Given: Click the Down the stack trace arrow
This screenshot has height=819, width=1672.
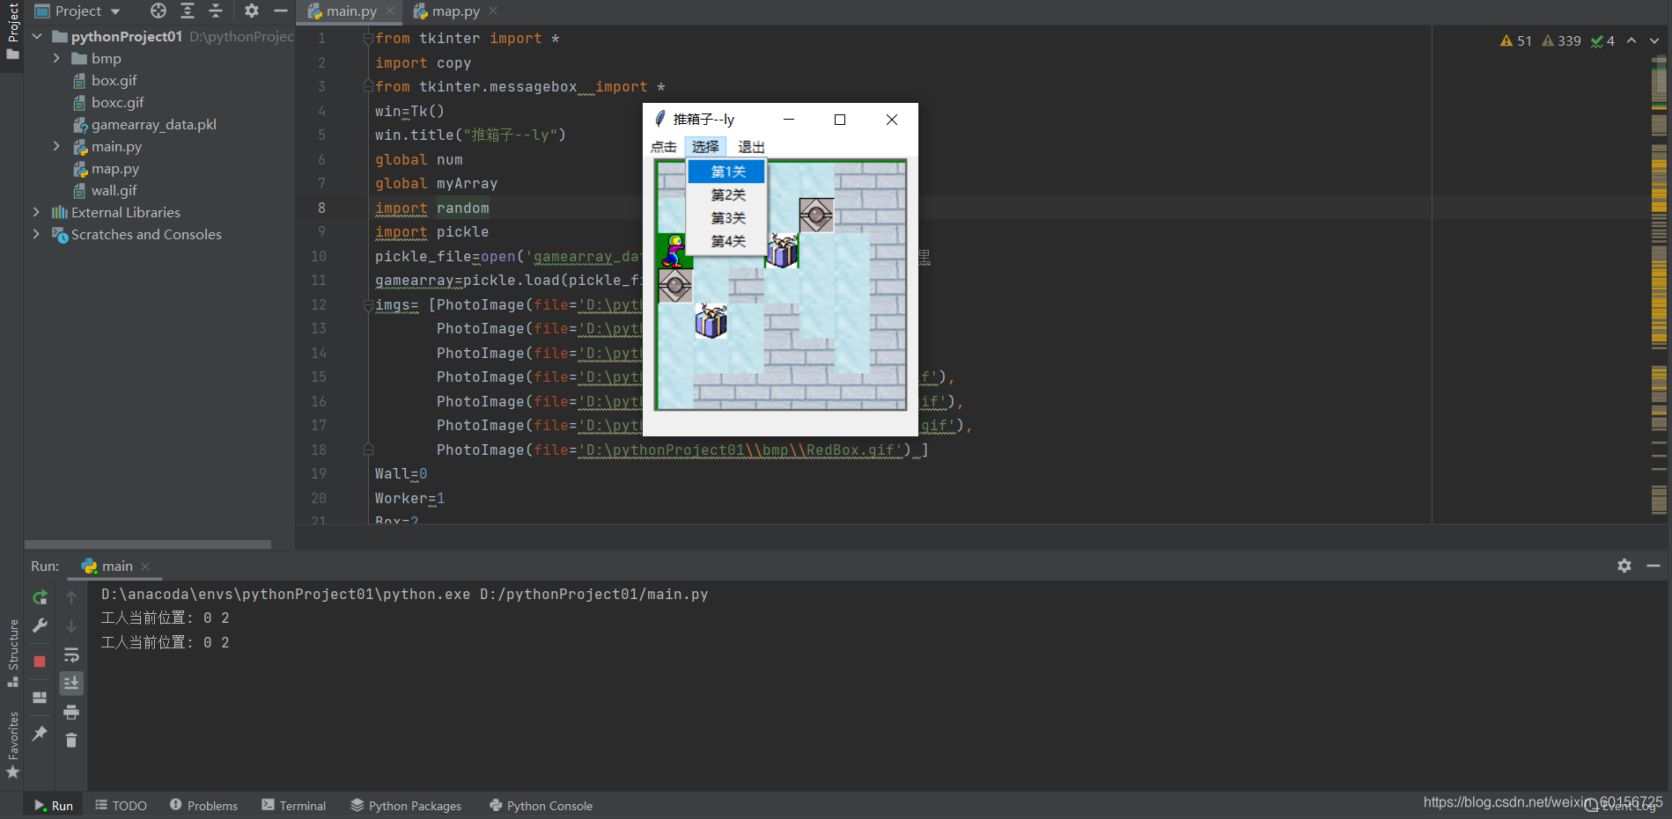Looking at the screenshot, I should click(71, 625).
